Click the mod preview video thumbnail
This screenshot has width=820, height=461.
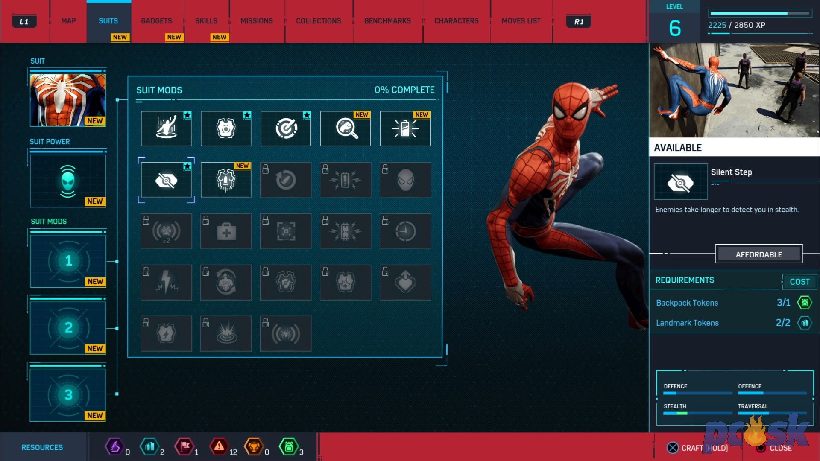(x=735, y=90)
